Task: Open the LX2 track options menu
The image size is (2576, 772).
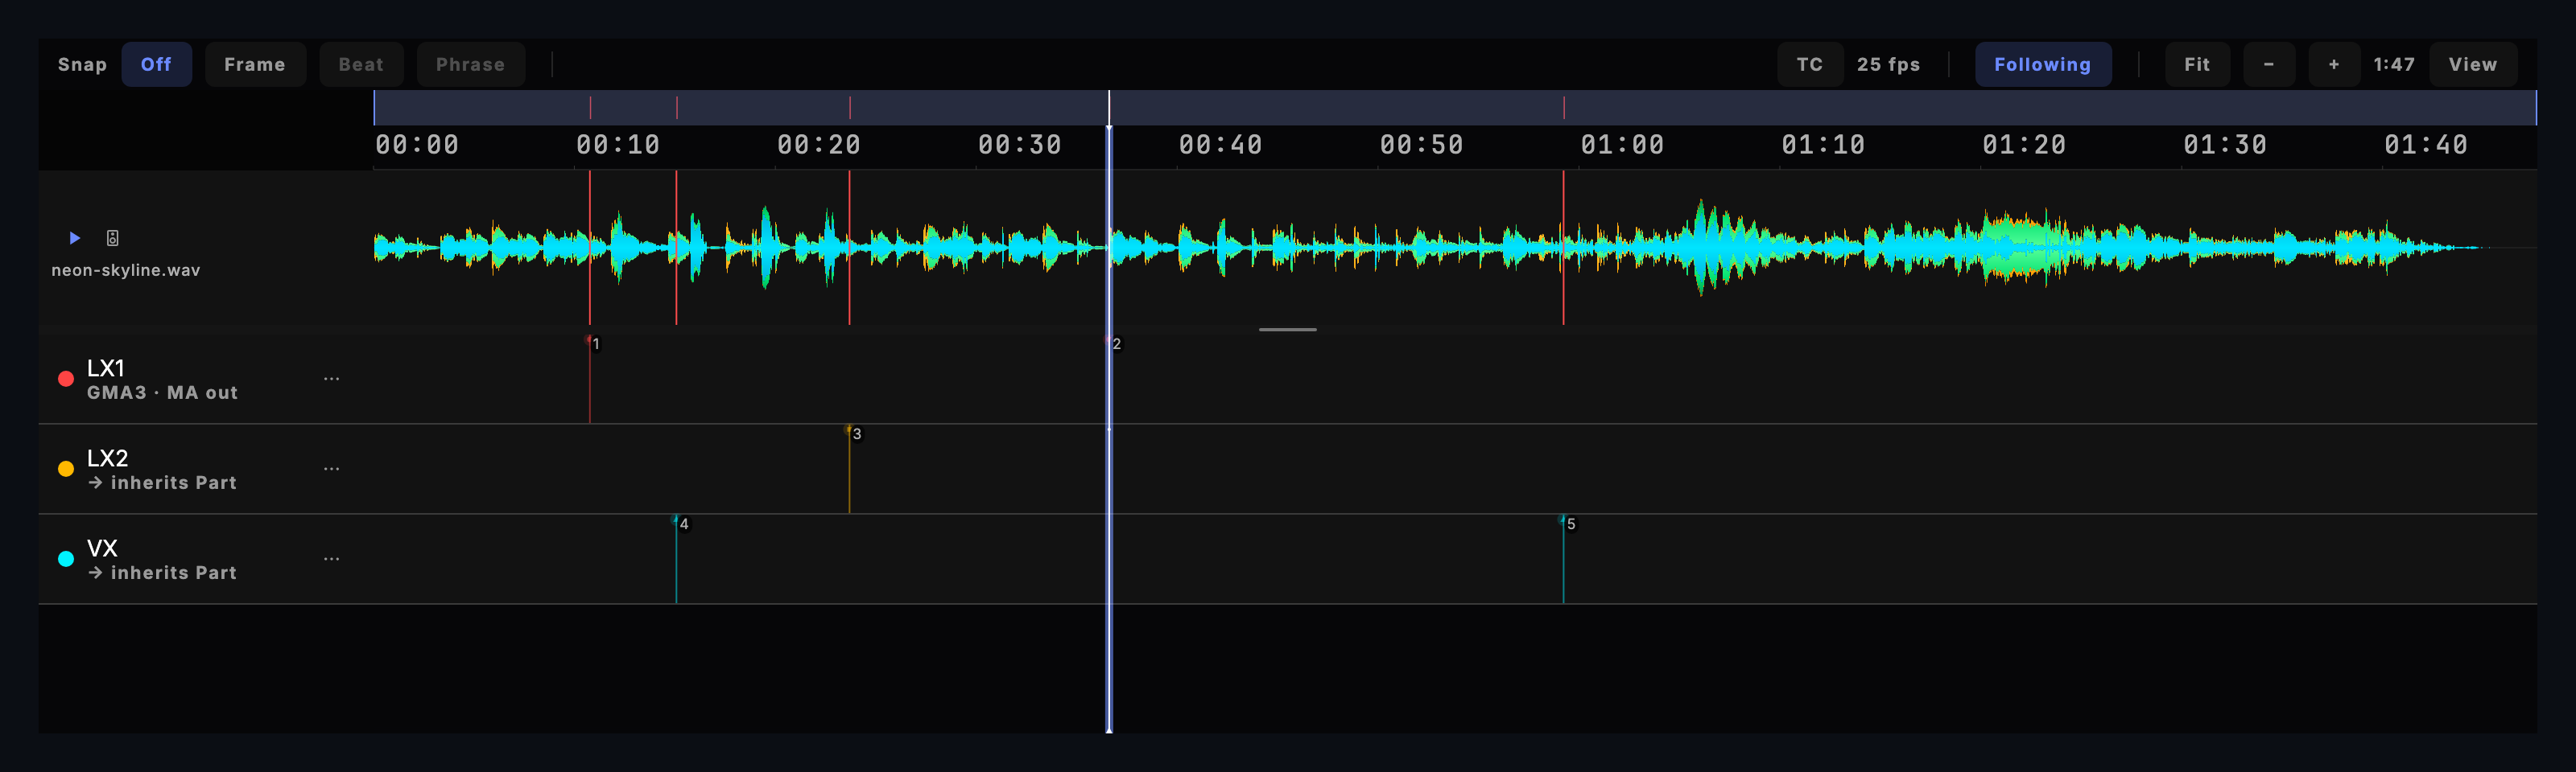Action: pos(332,468)
